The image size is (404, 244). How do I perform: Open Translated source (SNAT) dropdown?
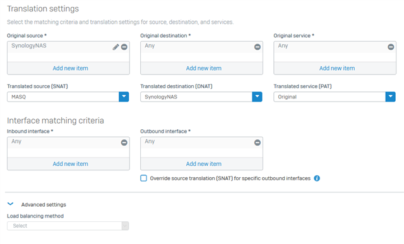click(x=124, y=96)
